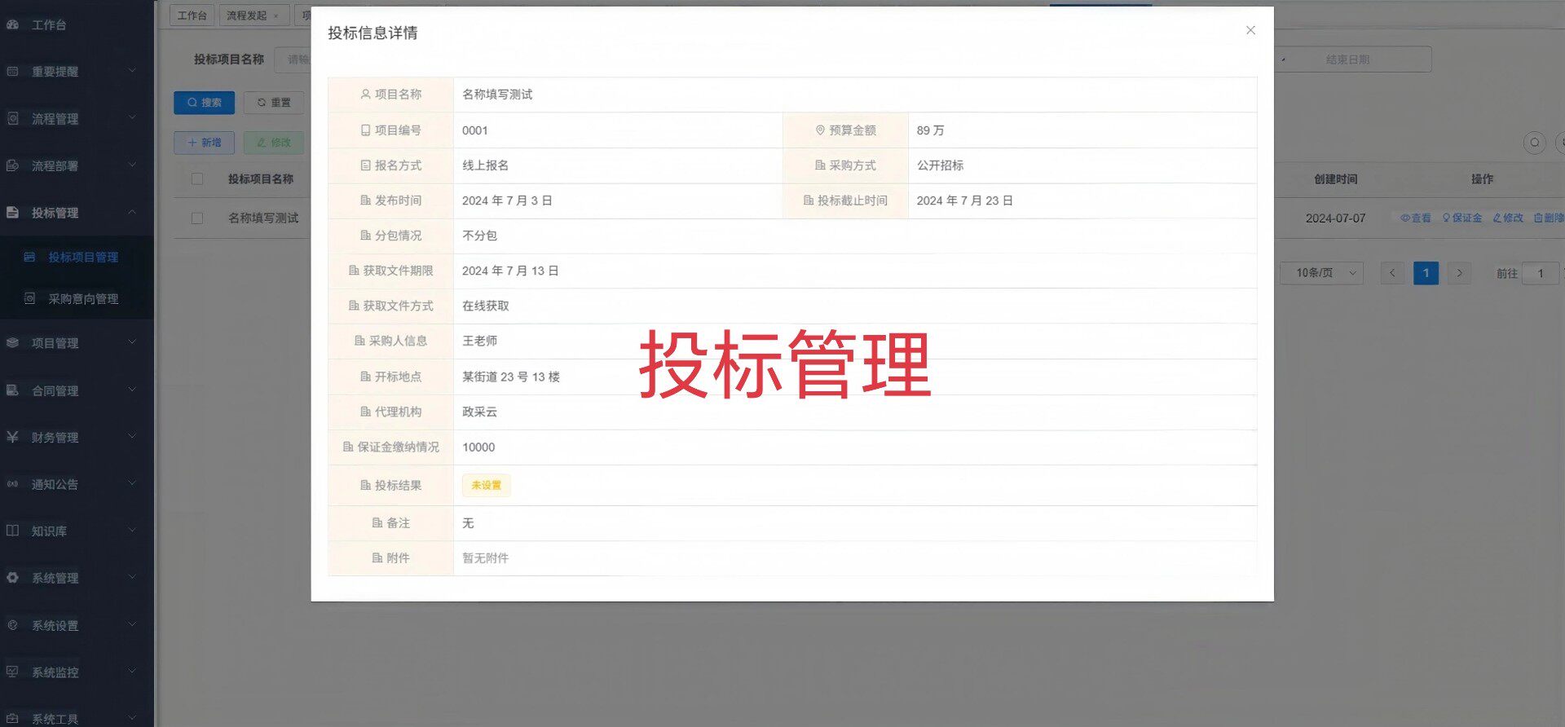Image resolution: width=1565 pixels, height=727 pixels.
Task: Expand the 合同管理 menu chevron
Action: pos(132,390)
